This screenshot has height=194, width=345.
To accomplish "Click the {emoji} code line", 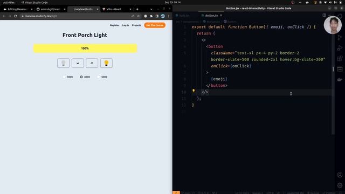I will 219,79.
